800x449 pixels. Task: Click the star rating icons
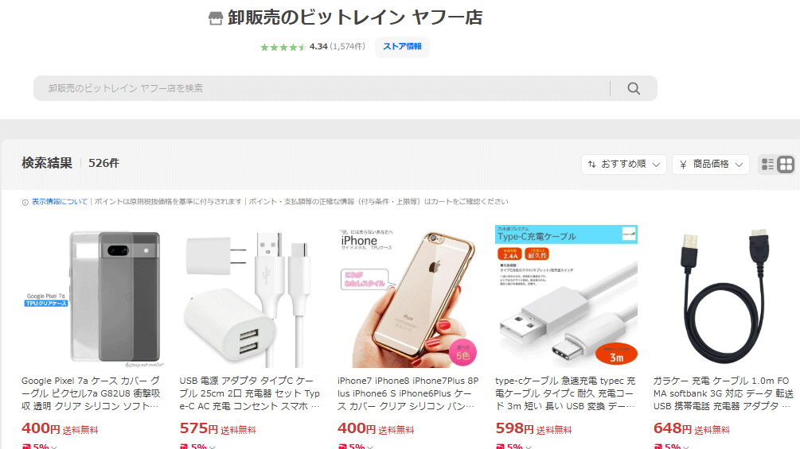pos(283,47)
